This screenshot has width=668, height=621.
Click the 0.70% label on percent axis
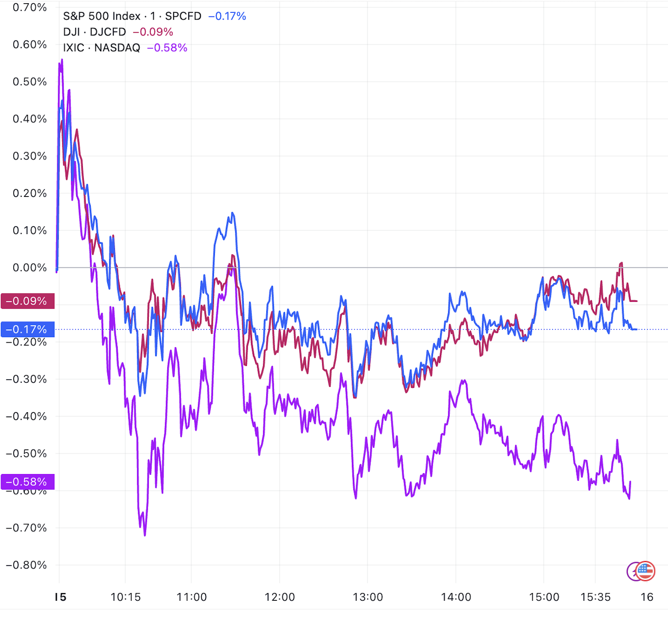pos(30,7)
